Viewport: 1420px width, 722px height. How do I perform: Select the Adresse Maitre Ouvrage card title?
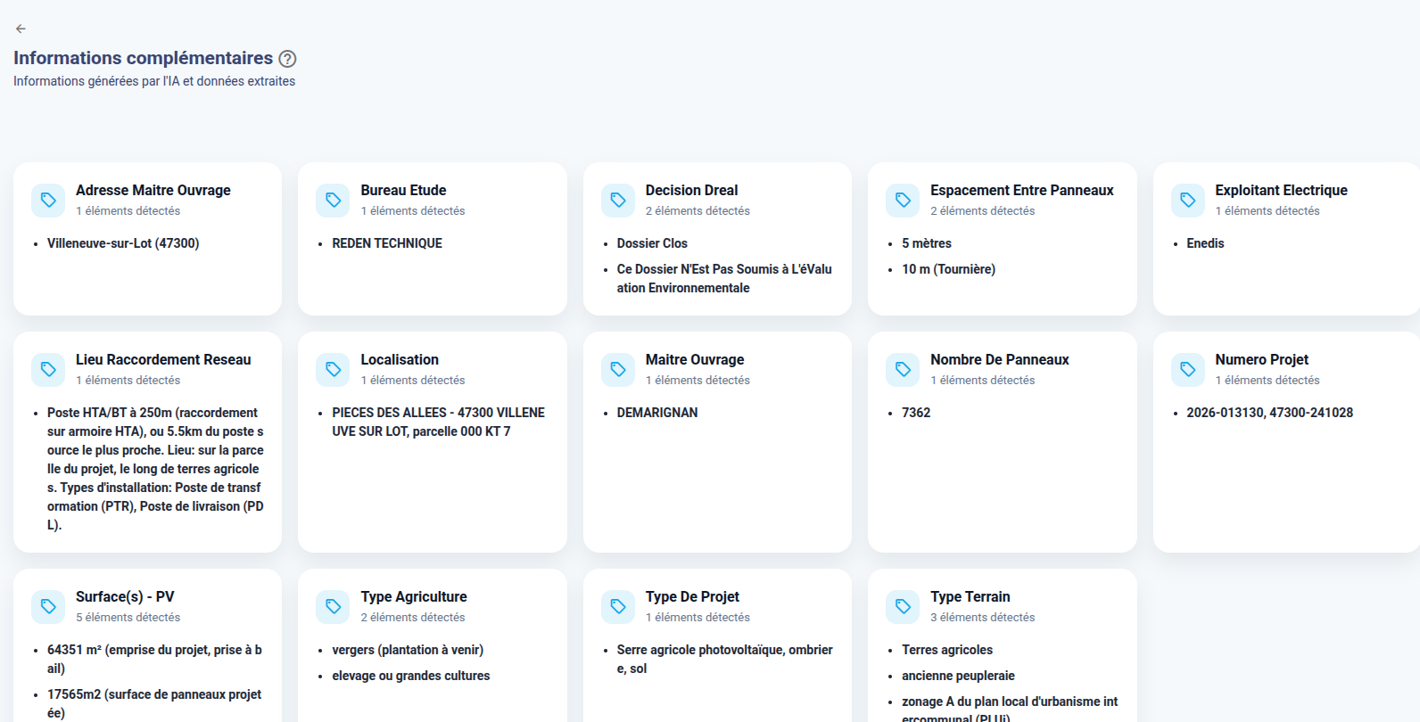click(153, 190)
